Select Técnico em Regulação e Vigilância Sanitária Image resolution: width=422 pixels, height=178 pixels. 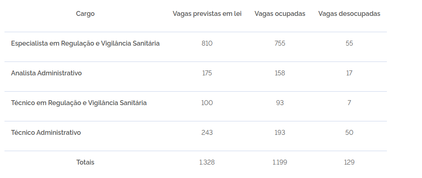point(79,103)
